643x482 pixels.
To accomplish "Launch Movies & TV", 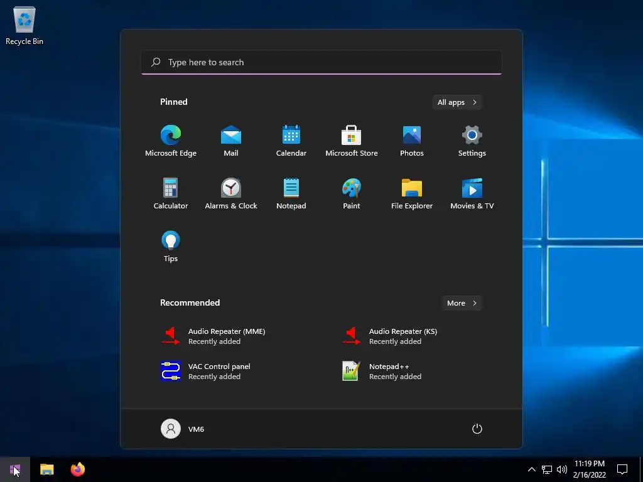I will [472, 194].
